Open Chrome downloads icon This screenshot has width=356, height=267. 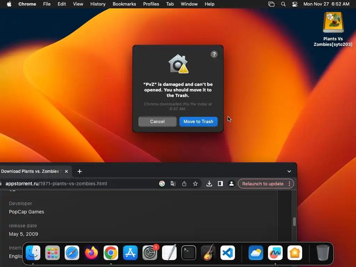click(209, 184)
